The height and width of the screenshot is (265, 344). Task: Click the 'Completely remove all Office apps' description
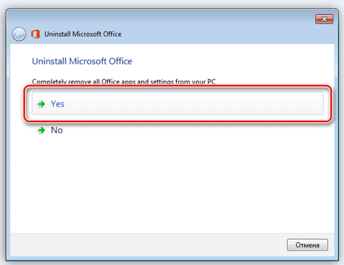click(124, 82)
